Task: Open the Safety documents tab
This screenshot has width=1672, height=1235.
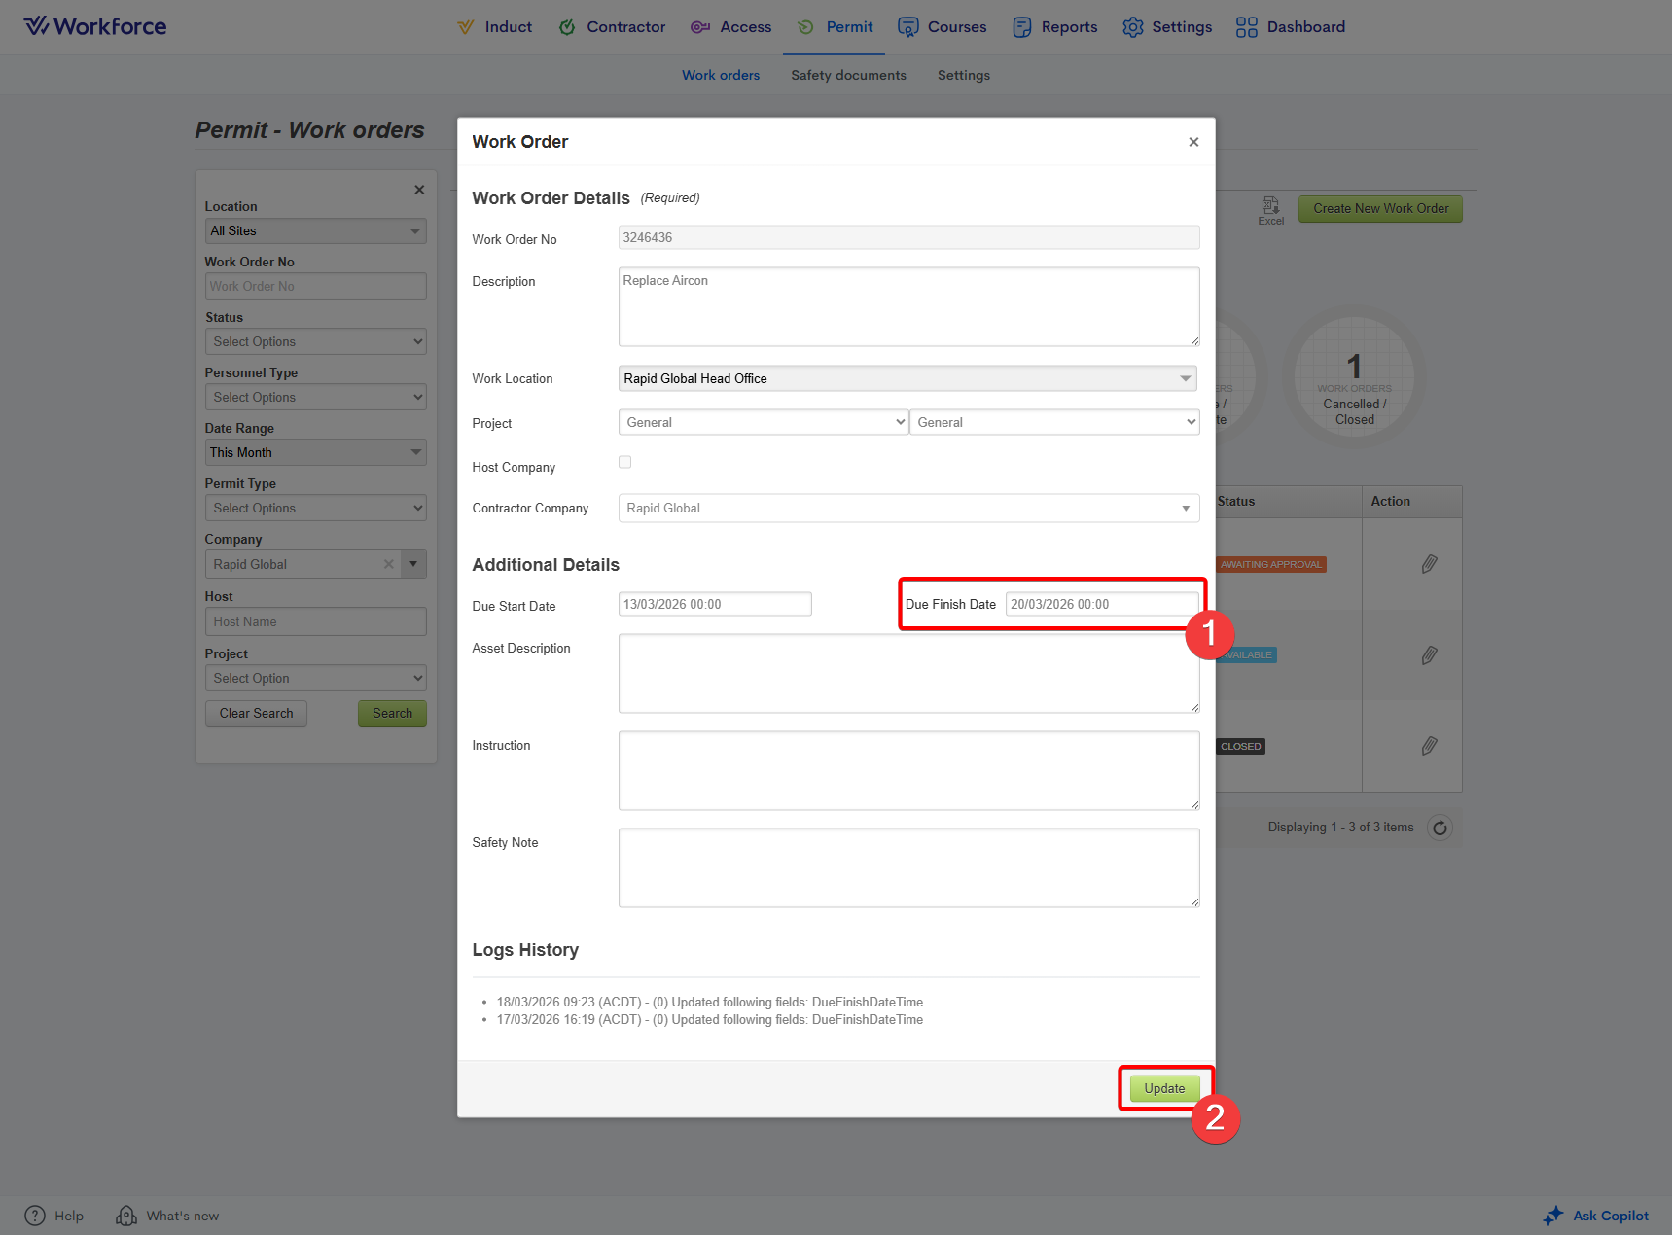Action: (x=848, y=75)
